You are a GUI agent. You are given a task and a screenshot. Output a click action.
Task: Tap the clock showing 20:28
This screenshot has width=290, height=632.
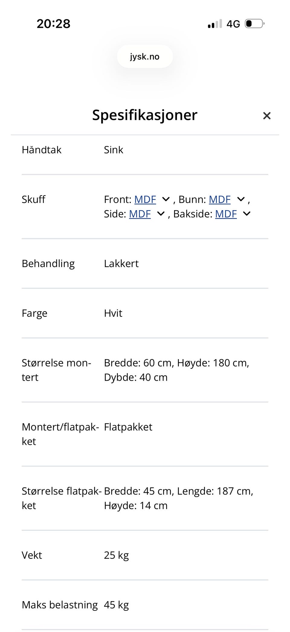pyautogui.click(x=53, y=24)
